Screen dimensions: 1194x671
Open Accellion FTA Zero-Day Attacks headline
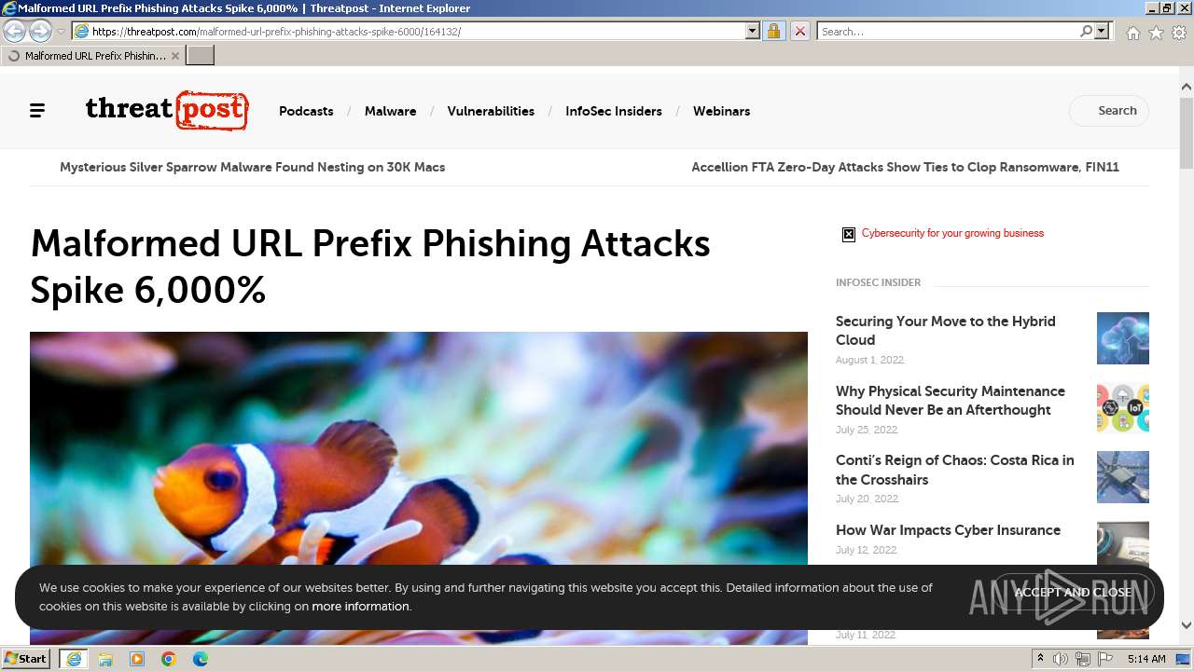(x=905, y=168)
